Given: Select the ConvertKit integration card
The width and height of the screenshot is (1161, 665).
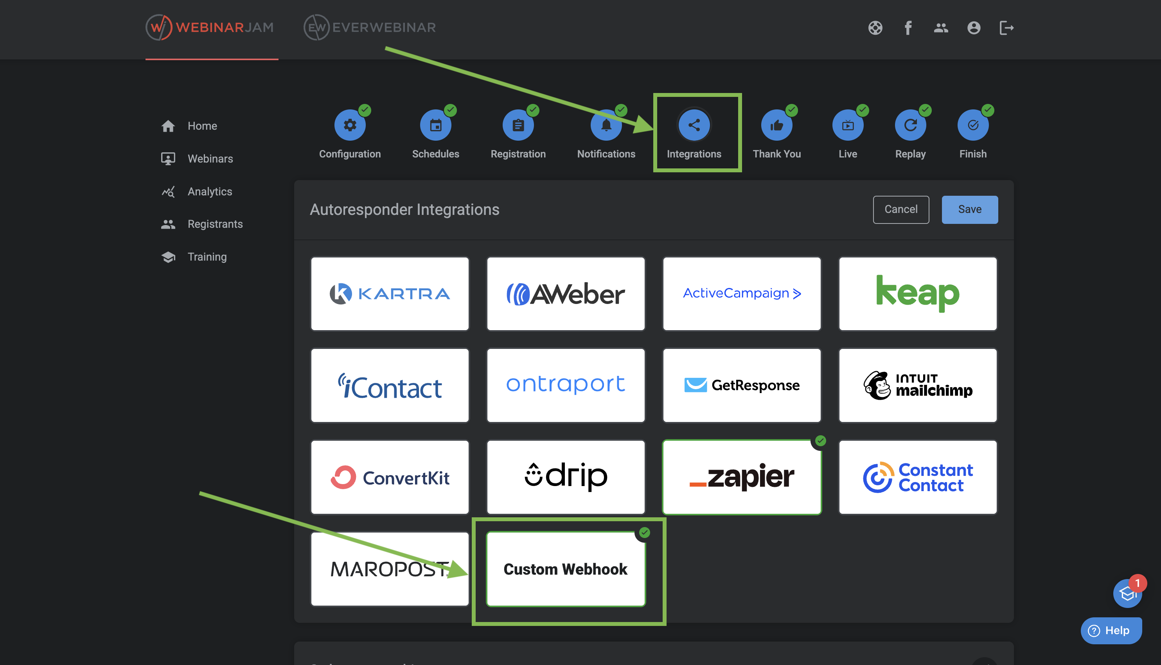Looking at the screenshot, I should [x=390, y=477].
